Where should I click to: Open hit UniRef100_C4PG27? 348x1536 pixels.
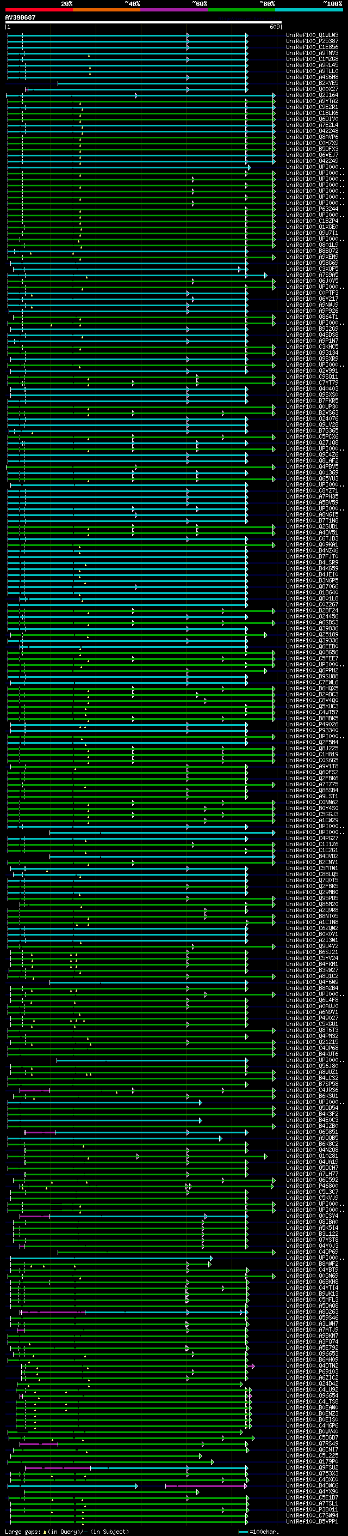point(312,839)
